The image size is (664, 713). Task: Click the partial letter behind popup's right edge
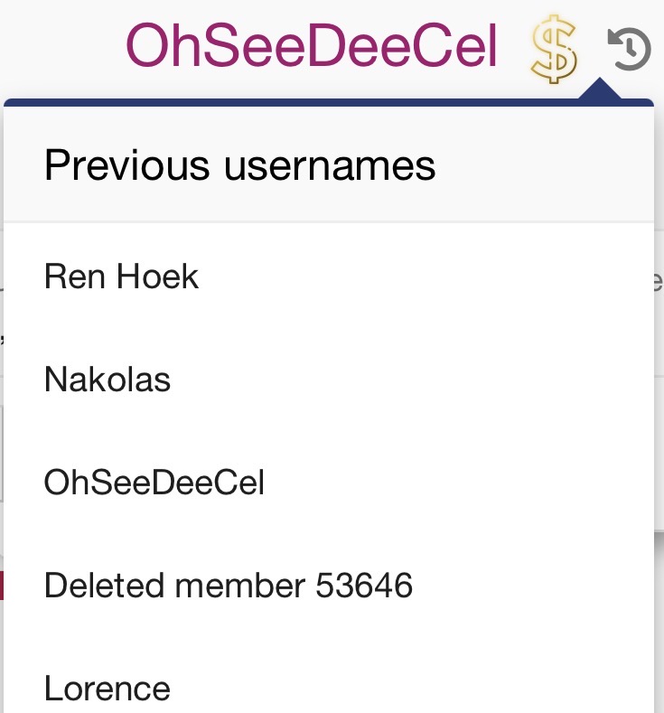coord(659,282)
